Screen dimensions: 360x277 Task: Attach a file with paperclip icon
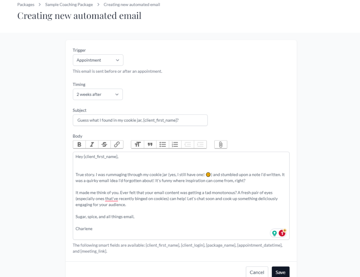pyautogui.click(x=221, y=144)
